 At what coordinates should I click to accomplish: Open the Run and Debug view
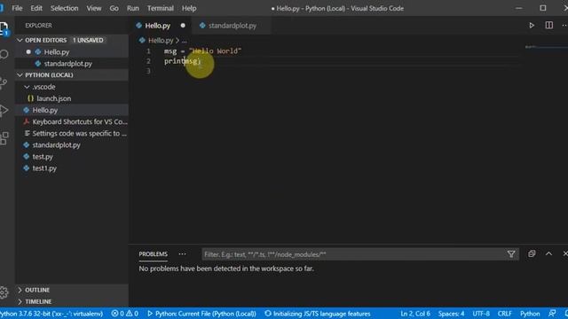pos(4,110)
